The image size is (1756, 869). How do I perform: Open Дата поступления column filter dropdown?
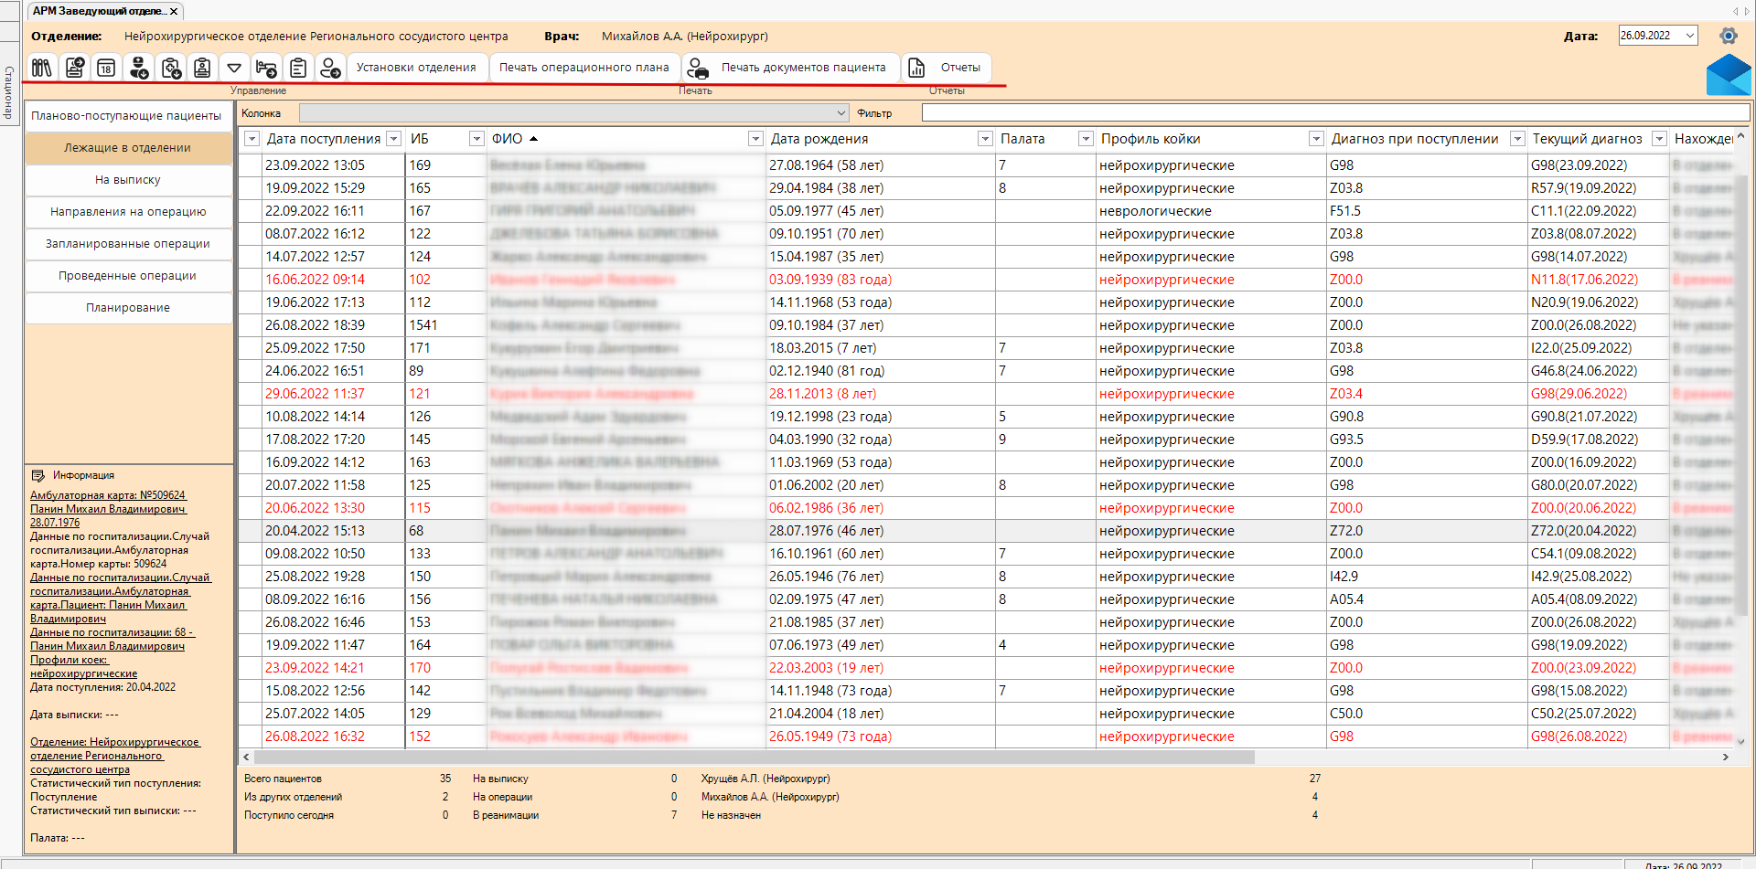click(x=394, y=139)
